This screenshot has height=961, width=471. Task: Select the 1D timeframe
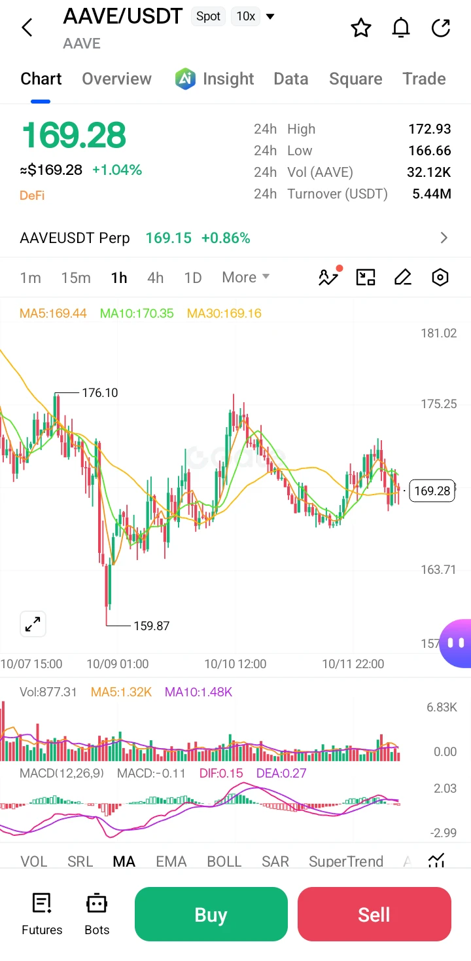click(x=193, y=278)
